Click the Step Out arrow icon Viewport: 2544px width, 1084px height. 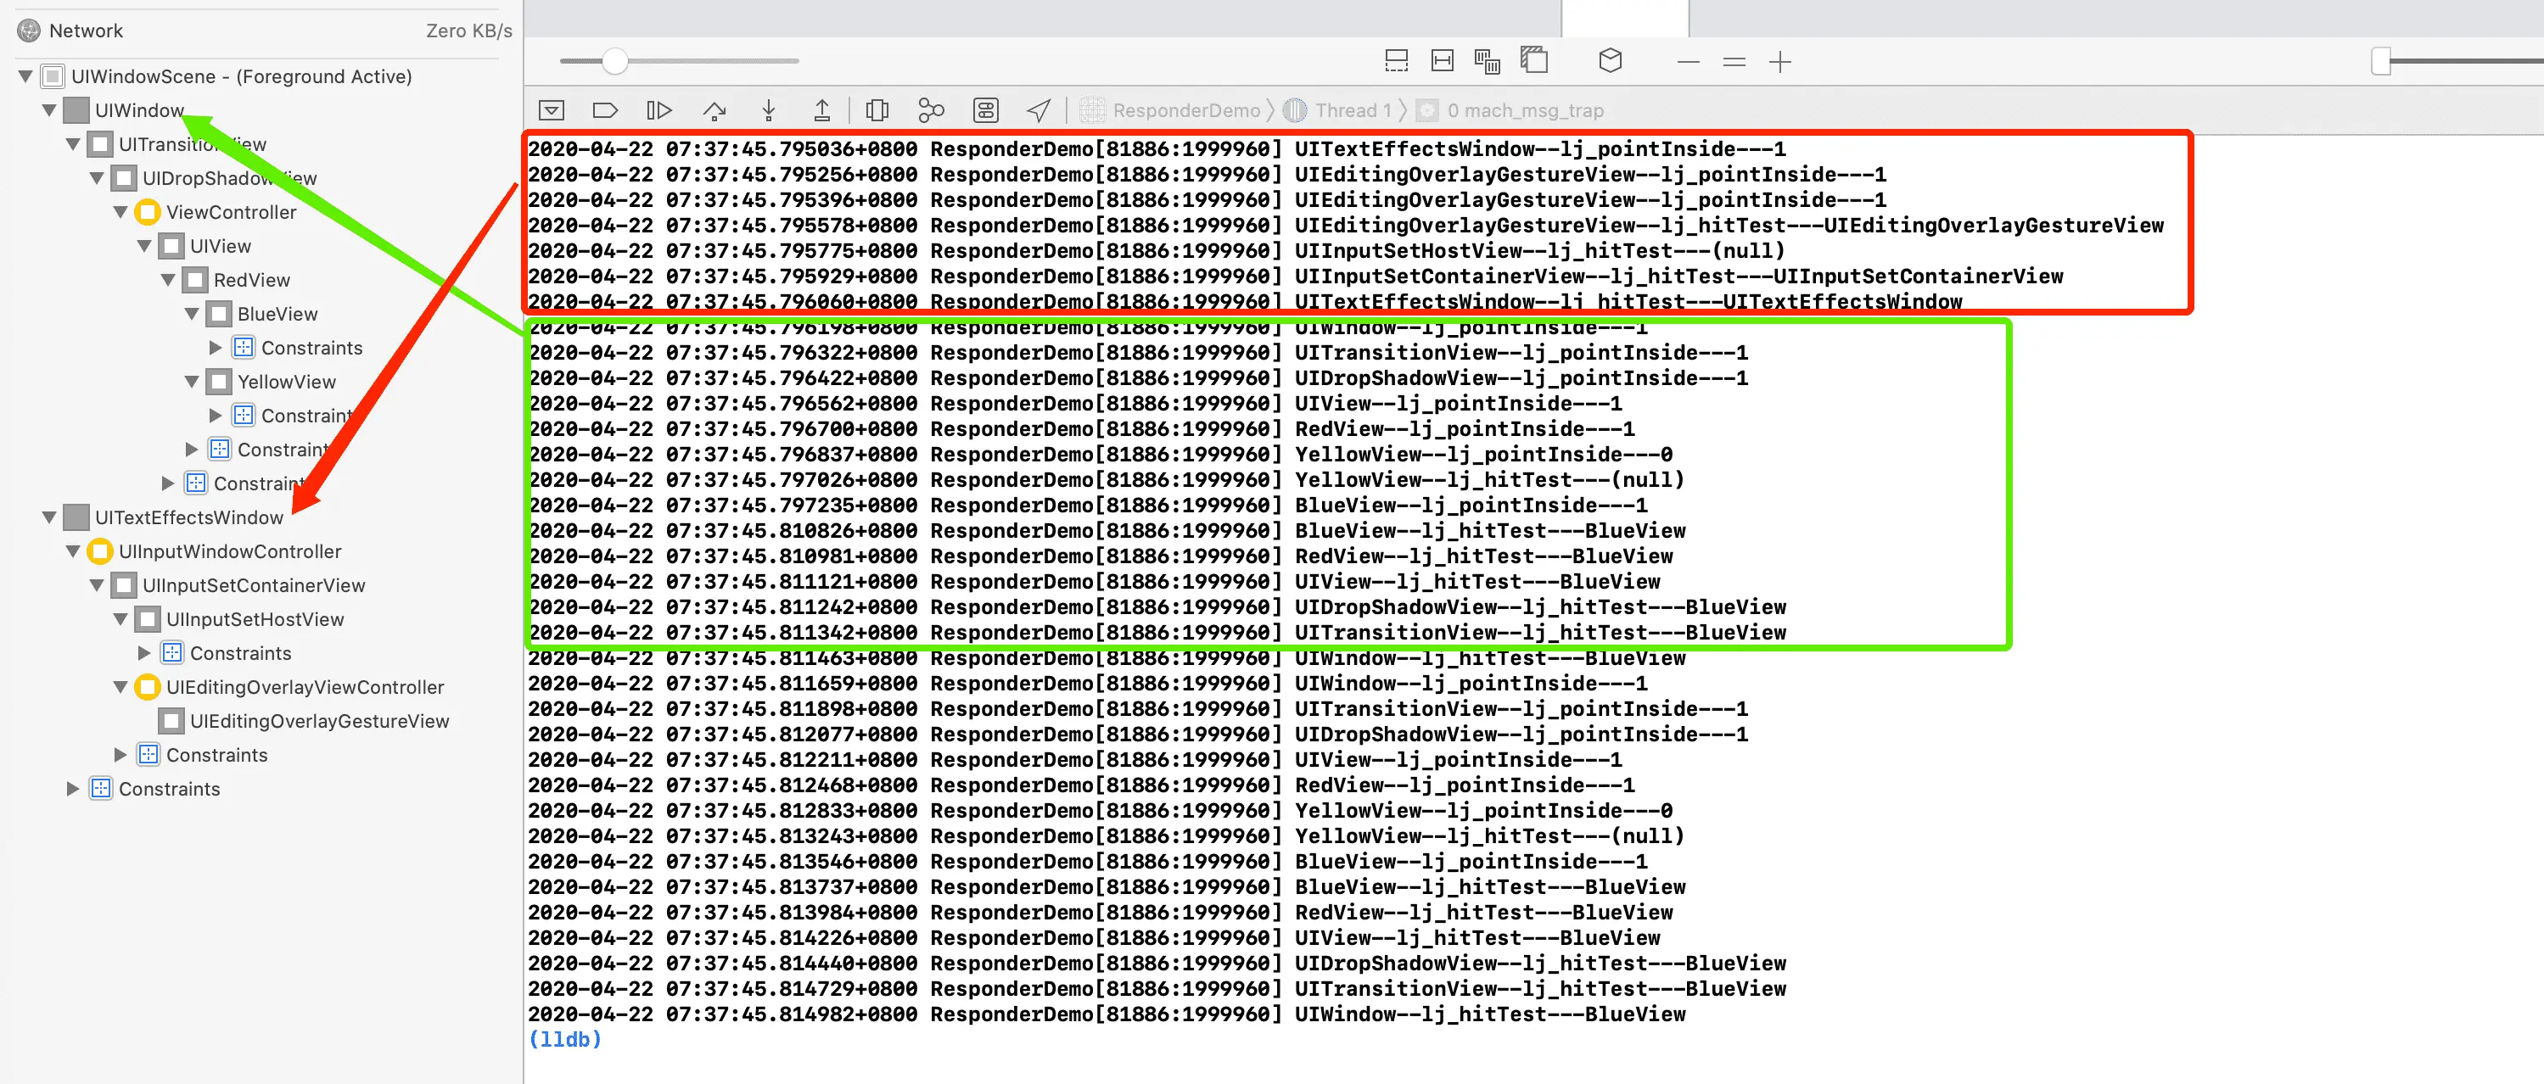point(821,110)
